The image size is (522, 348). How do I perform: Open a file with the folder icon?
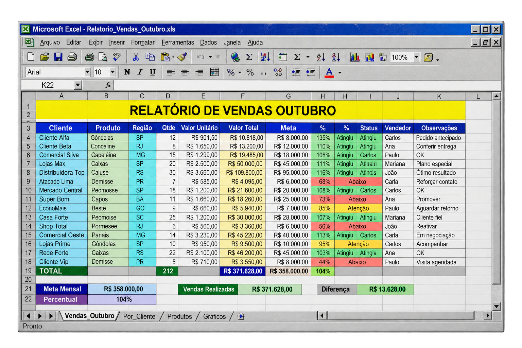[x=45, y=57]
